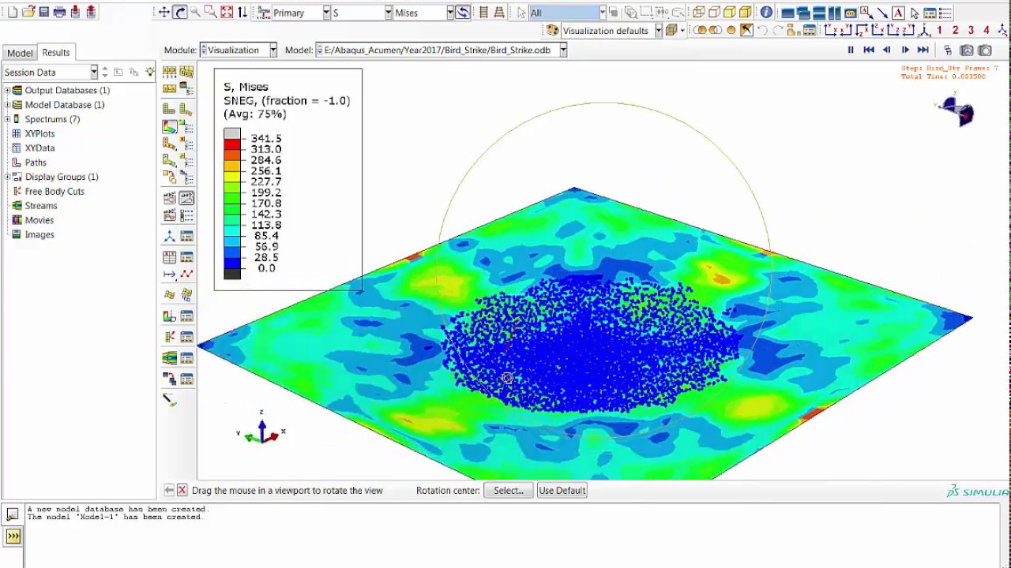Switch to filled render style
The image size is (1011, 568).
click(730, 13)
